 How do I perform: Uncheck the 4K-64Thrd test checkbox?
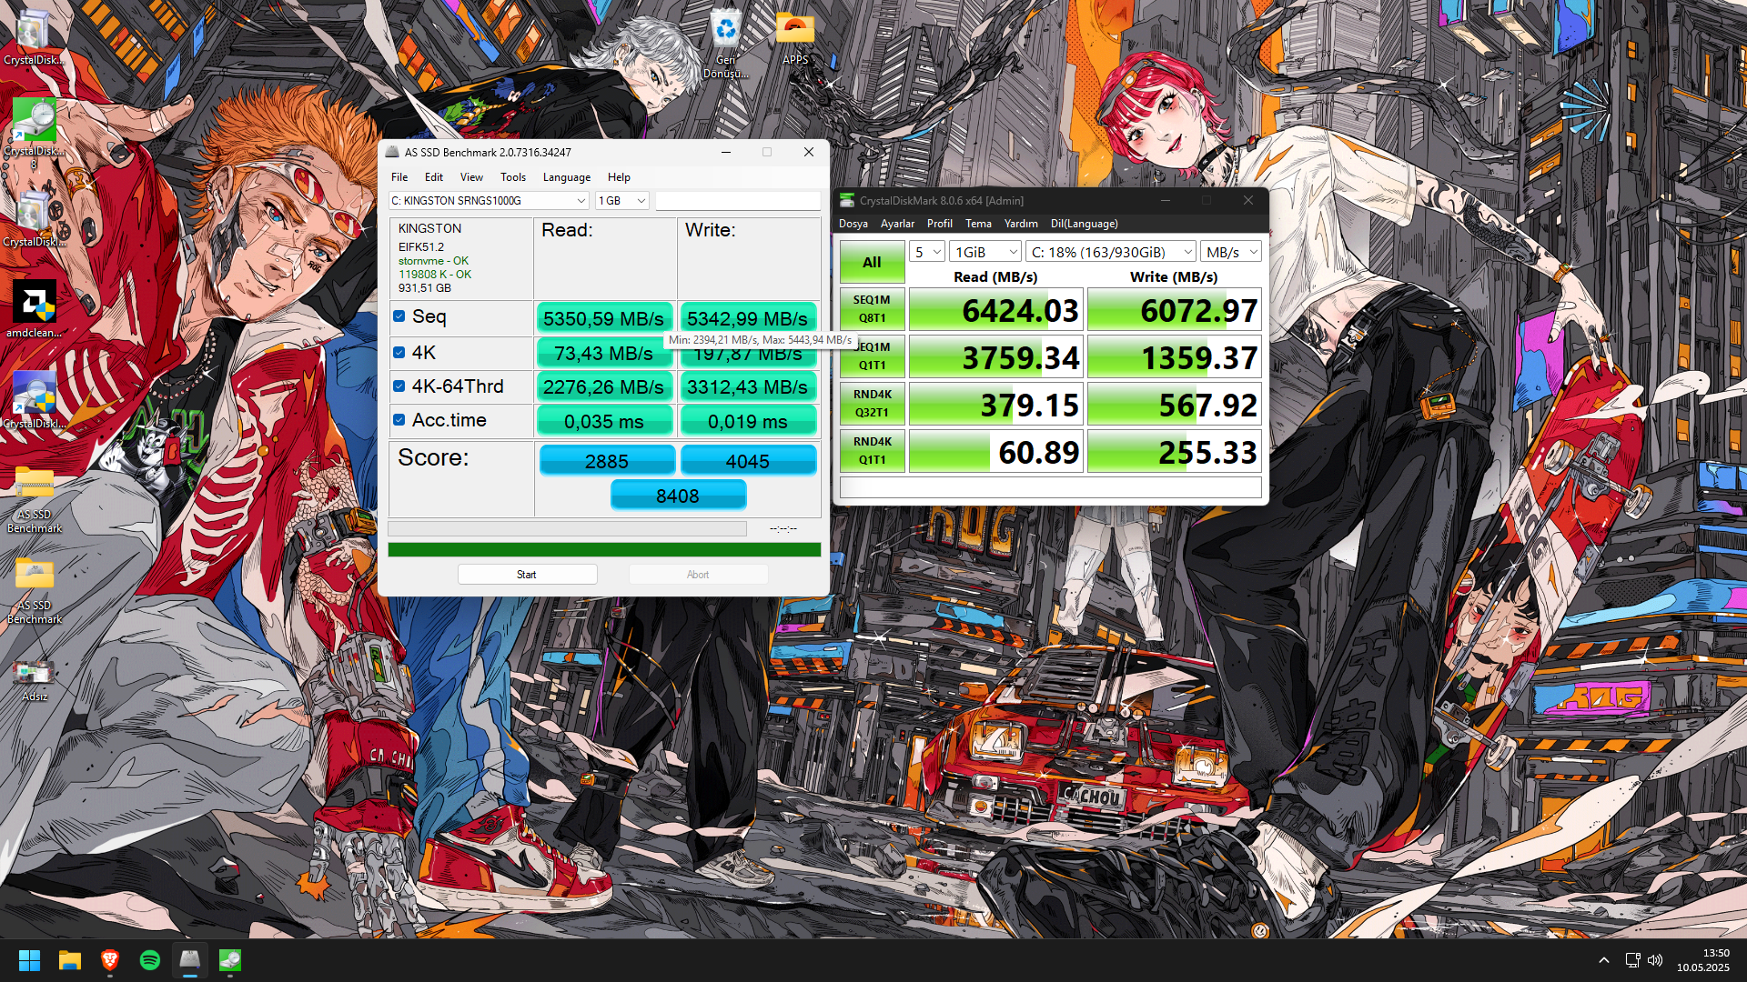tap(399, 386)
